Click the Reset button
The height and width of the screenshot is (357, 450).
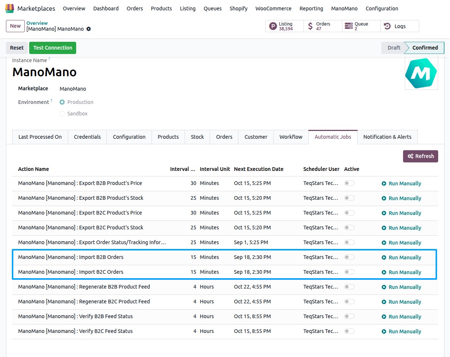tap(17, 48)
